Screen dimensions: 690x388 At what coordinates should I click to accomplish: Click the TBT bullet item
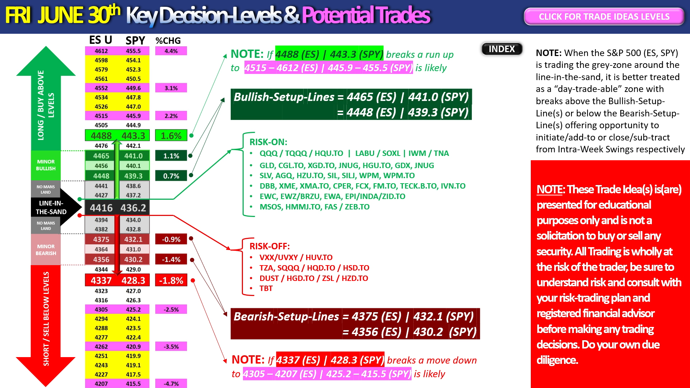(x=266, y=288)
